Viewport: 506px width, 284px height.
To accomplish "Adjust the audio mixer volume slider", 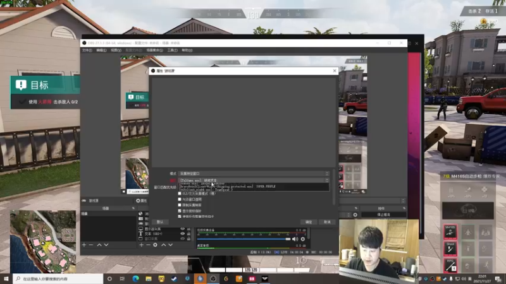I will pyautogui.click(x=244, y=239).
